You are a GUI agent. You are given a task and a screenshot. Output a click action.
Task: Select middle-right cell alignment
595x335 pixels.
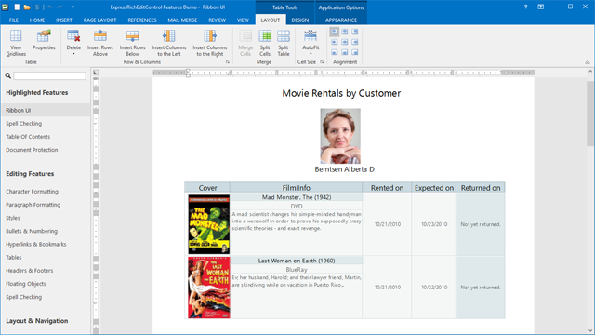355,42
